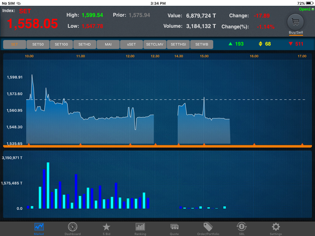Image resolution: width=315 pixels, height=236 pixels.
Task: Tap the 11.00 time marker
Action: [81, 56]
